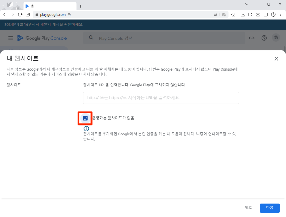This screenshot has height=217, width=286.
Task: Uncheck 운영하는 웹사이트가 없음 checkbox
Action: 85,118
